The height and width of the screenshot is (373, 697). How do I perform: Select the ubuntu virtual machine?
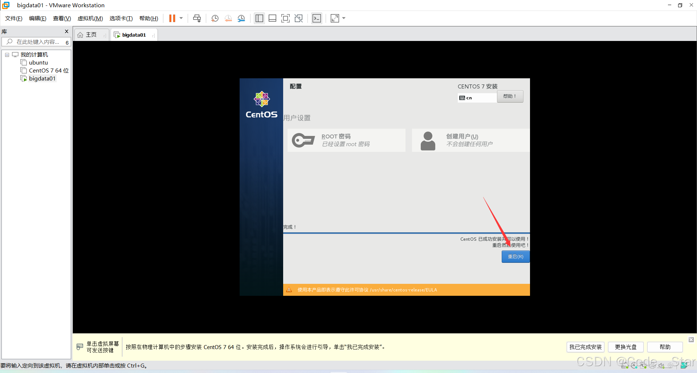pos(38,63)
